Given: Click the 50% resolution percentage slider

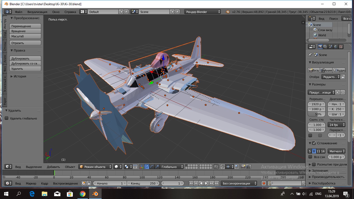Looking at the screenshot, I should pos(316,114).
